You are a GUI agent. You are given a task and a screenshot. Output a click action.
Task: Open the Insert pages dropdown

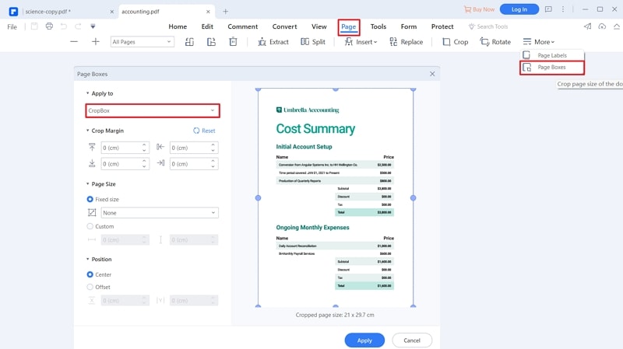coord(361,42)
